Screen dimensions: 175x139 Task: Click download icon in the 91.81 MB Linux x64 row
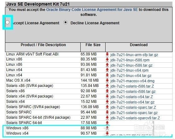click(107, 75)
